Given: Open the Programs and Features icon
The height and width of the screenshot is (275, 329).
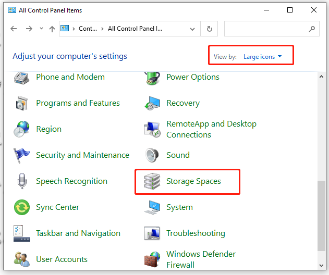Looking at the screenshot, I should click(x=21, y=103).
